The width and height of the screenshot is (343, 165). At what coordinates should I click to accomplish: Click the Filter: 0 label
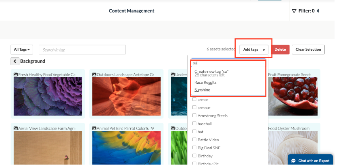point(306,11)
